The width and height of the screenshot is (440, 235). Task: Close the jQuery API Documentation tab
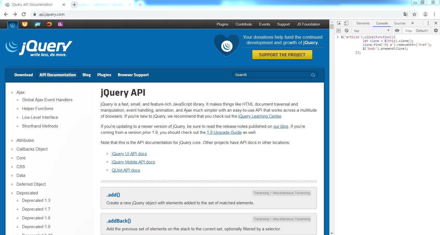(64, 5)
